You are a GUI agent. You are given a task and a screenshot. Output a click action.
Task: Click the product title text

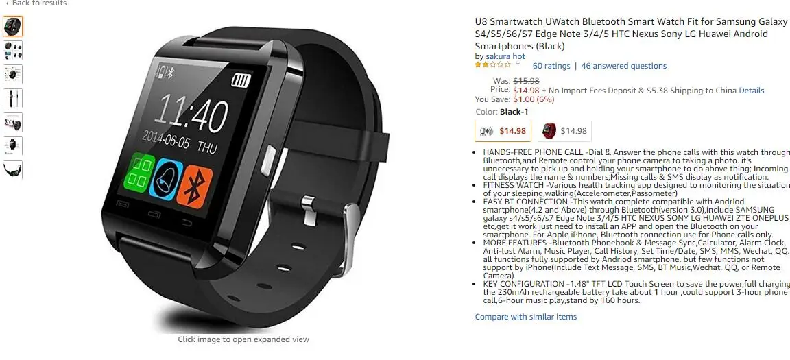[x=631, y=34]
